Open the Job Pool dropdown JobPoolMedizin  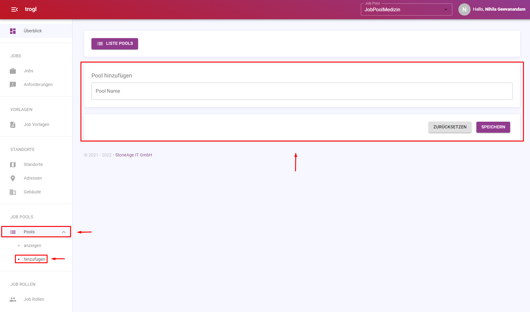pos(406,9)
